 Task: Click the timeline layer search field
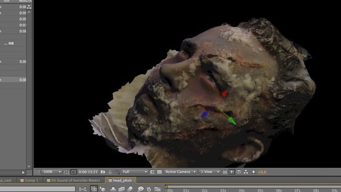click(x=37, y=189)
